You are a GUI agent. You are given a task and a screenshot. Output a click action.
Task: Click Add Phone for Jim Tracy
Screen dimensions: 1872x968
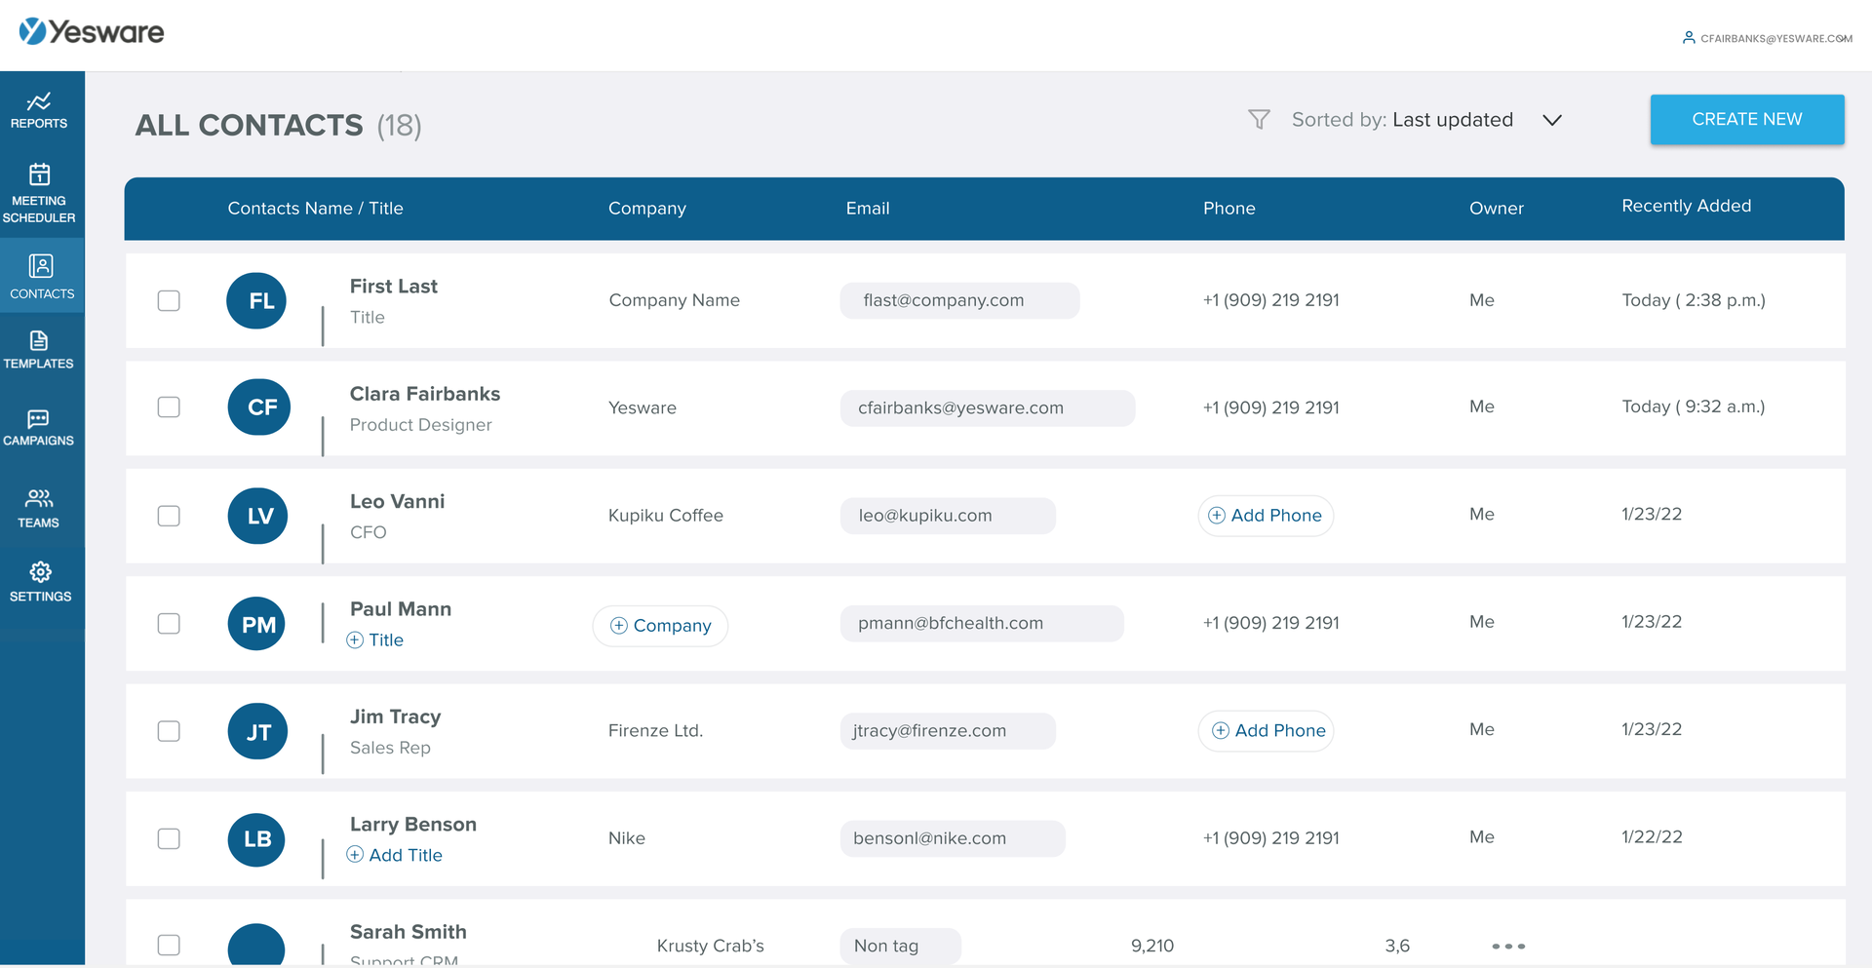click(1267, 731)
